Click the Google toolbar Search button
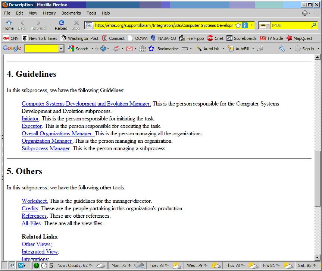 coord(78,48)
